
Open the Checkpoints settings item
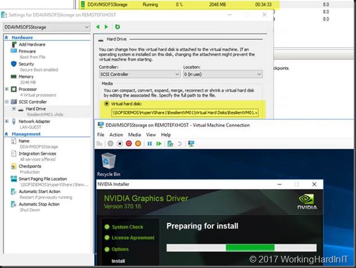pyautogui.click(x=30, y=166)
